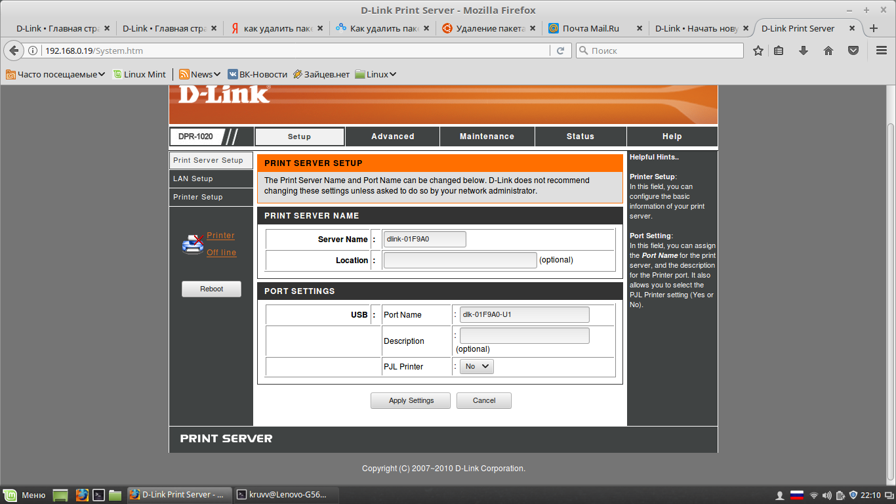896x504 pixels.
Task: Focus the Server Name field
Action: tap(425, 239)
